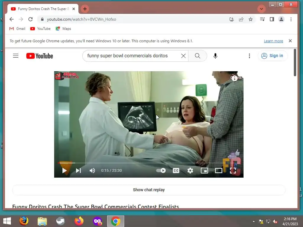The image size is (303, 227).
Task: Open Chrome from the taskbar
Action: click(x=116, y=221)
